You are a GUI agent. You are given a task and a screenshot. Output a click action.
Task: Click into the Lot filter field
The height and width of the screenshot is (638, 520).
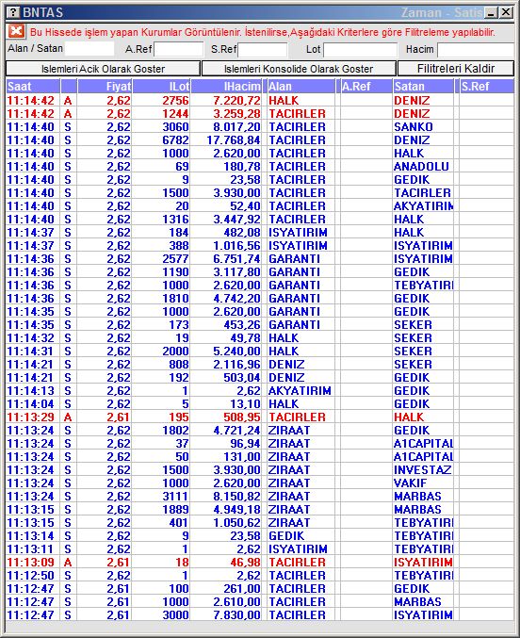(360, 50)
